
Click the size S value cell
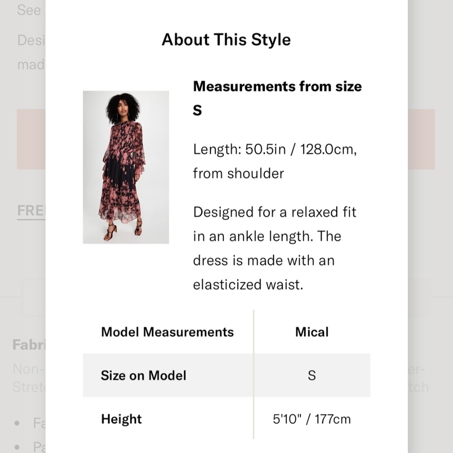pyautogui.click(x=312, y=375)
